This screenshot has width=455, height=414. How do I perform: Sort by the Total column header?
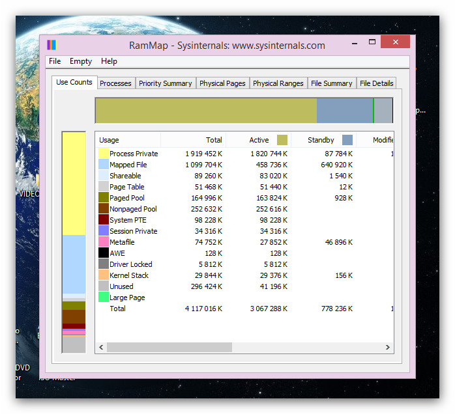click(x=193, y=140)
